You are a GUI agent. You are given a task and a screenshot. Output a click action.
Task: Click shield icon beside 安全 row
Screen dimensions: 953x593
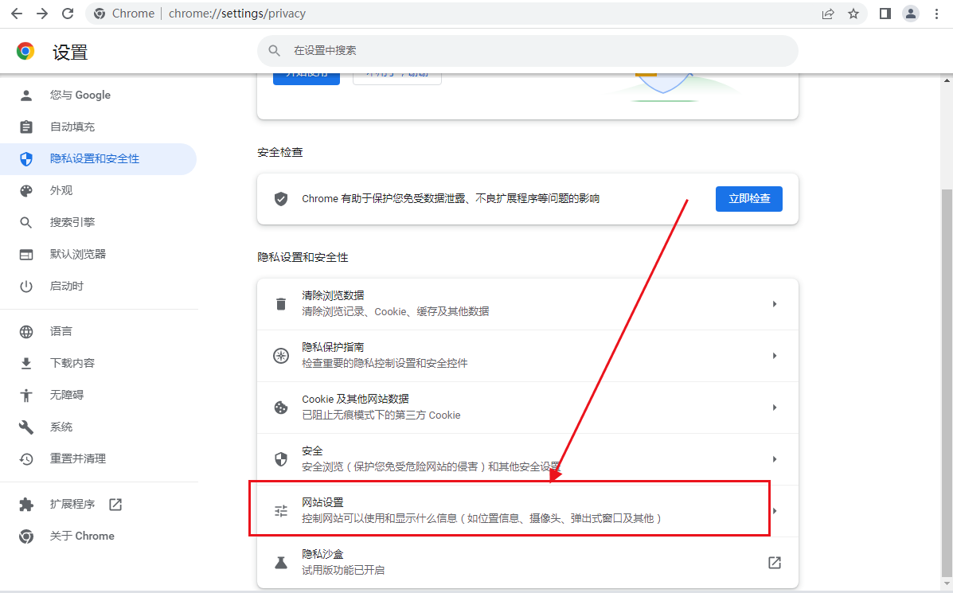point(281,458)
